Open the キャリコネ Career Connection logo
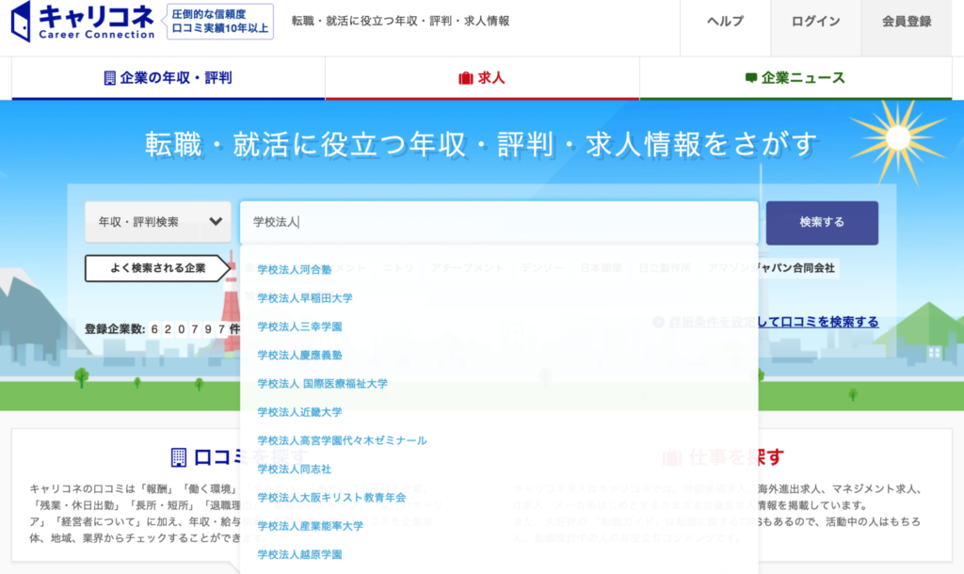This screenshot has height=574, width=964. pos(83,22)
